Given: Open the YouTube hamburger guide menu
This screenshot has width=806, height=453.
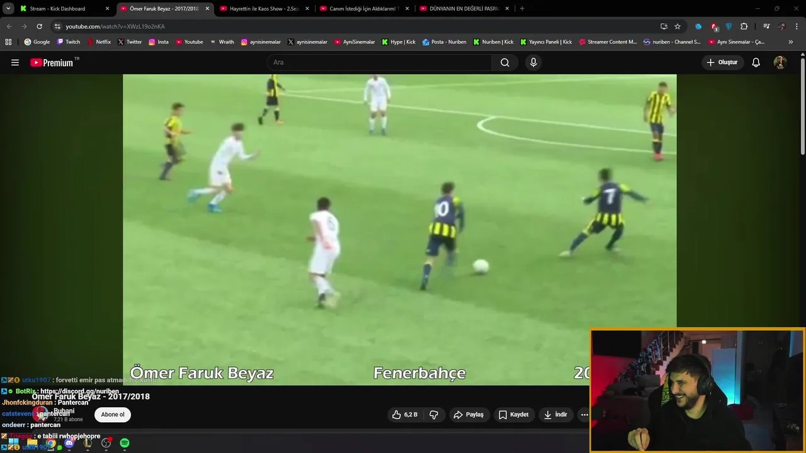Looking at the screenshot, I should click(x=15, y=62).
